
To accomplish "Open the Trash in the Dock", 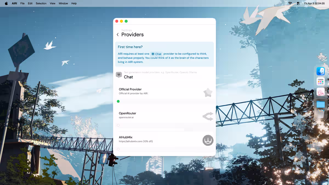I will pyautogui.click(x=321, y=114).
